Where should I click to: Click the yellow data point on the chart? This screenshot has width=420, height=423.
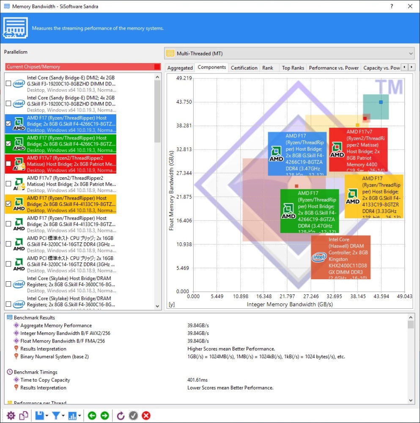coord(357,125)
